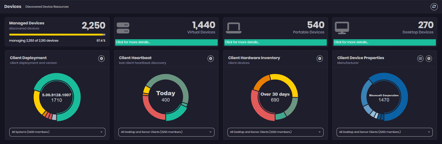
Task: Expand the All Systems (2430 members) dropdown
Action: click(x=57, y=132)
